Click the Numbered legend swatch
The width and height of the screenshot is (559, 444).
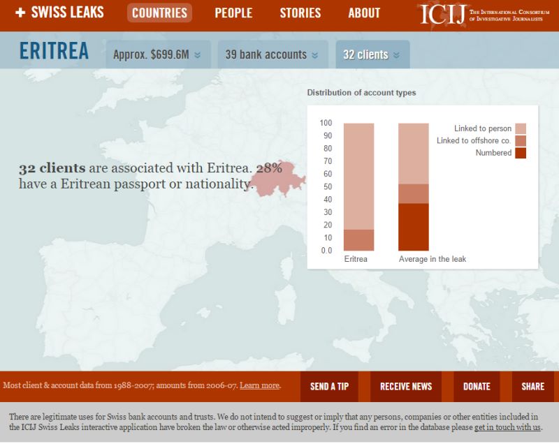[x=521, y=153]
